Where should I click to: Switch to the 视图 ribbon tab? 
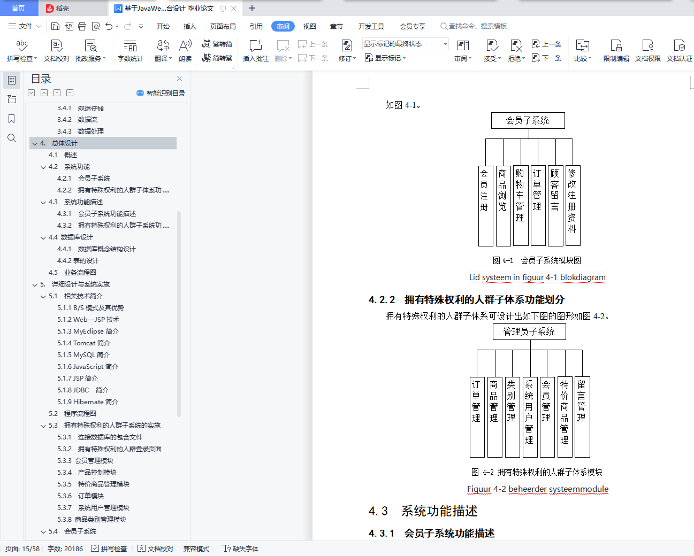coord(310,26)
